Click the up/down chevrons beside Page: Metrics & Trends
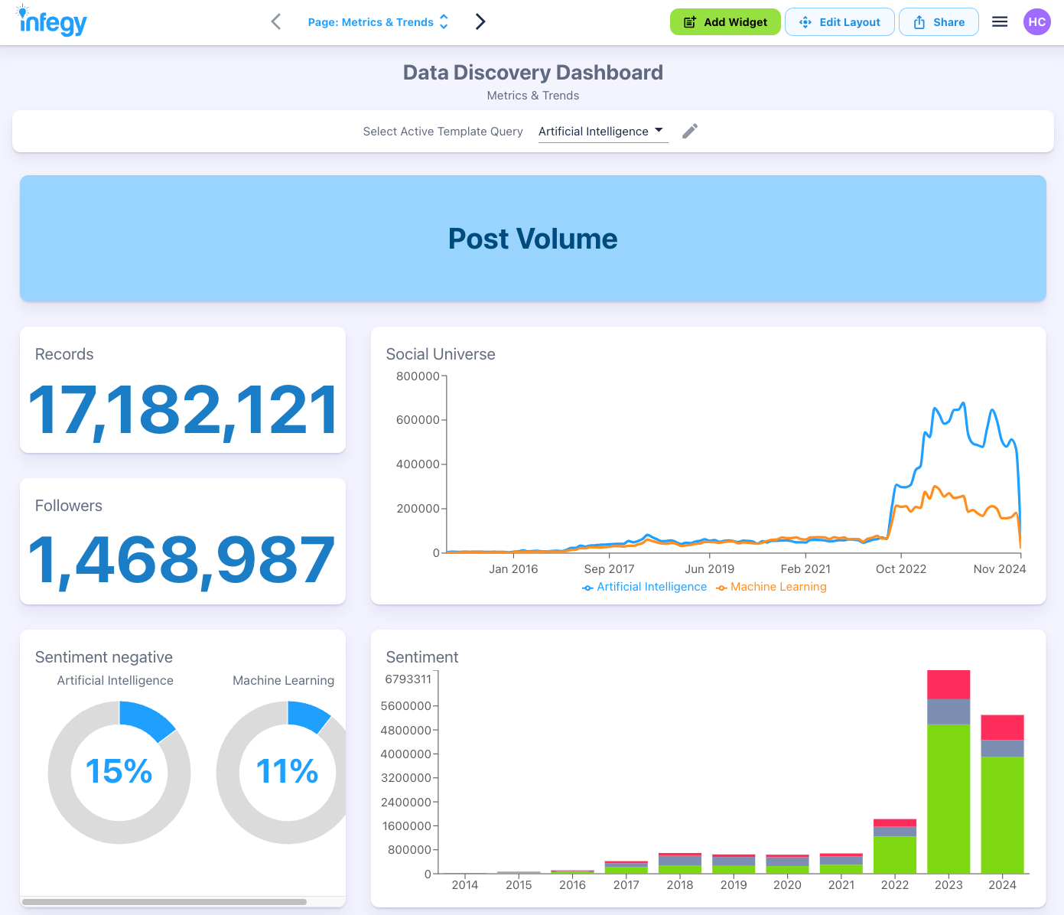 coord(444,21)
